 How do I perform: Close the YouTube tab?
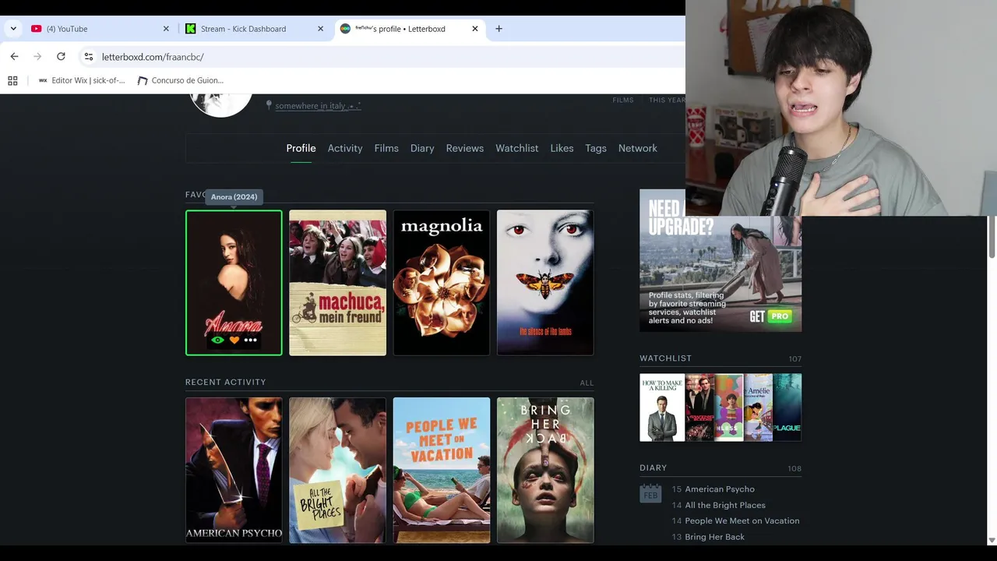(x=166, y=29)
